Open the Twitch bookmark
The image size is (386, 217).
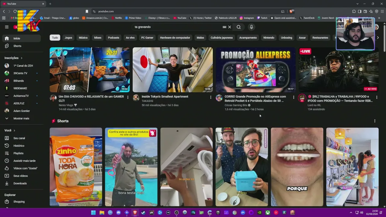262,18
